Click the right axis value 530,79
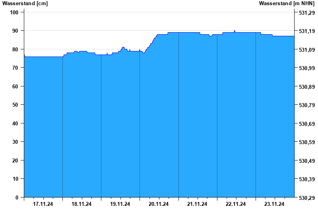The image size is (318, 219). 307,105
